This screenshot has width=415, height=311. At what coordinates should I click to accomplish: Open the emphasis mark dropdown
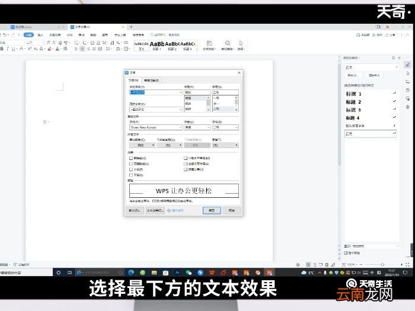pyautogui.click(x=225, y=145)
